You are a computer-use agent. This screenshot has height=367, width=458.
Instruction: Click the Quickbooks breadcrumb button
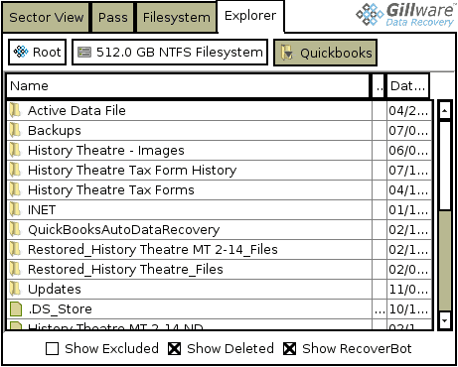click(x=325, y=53)
